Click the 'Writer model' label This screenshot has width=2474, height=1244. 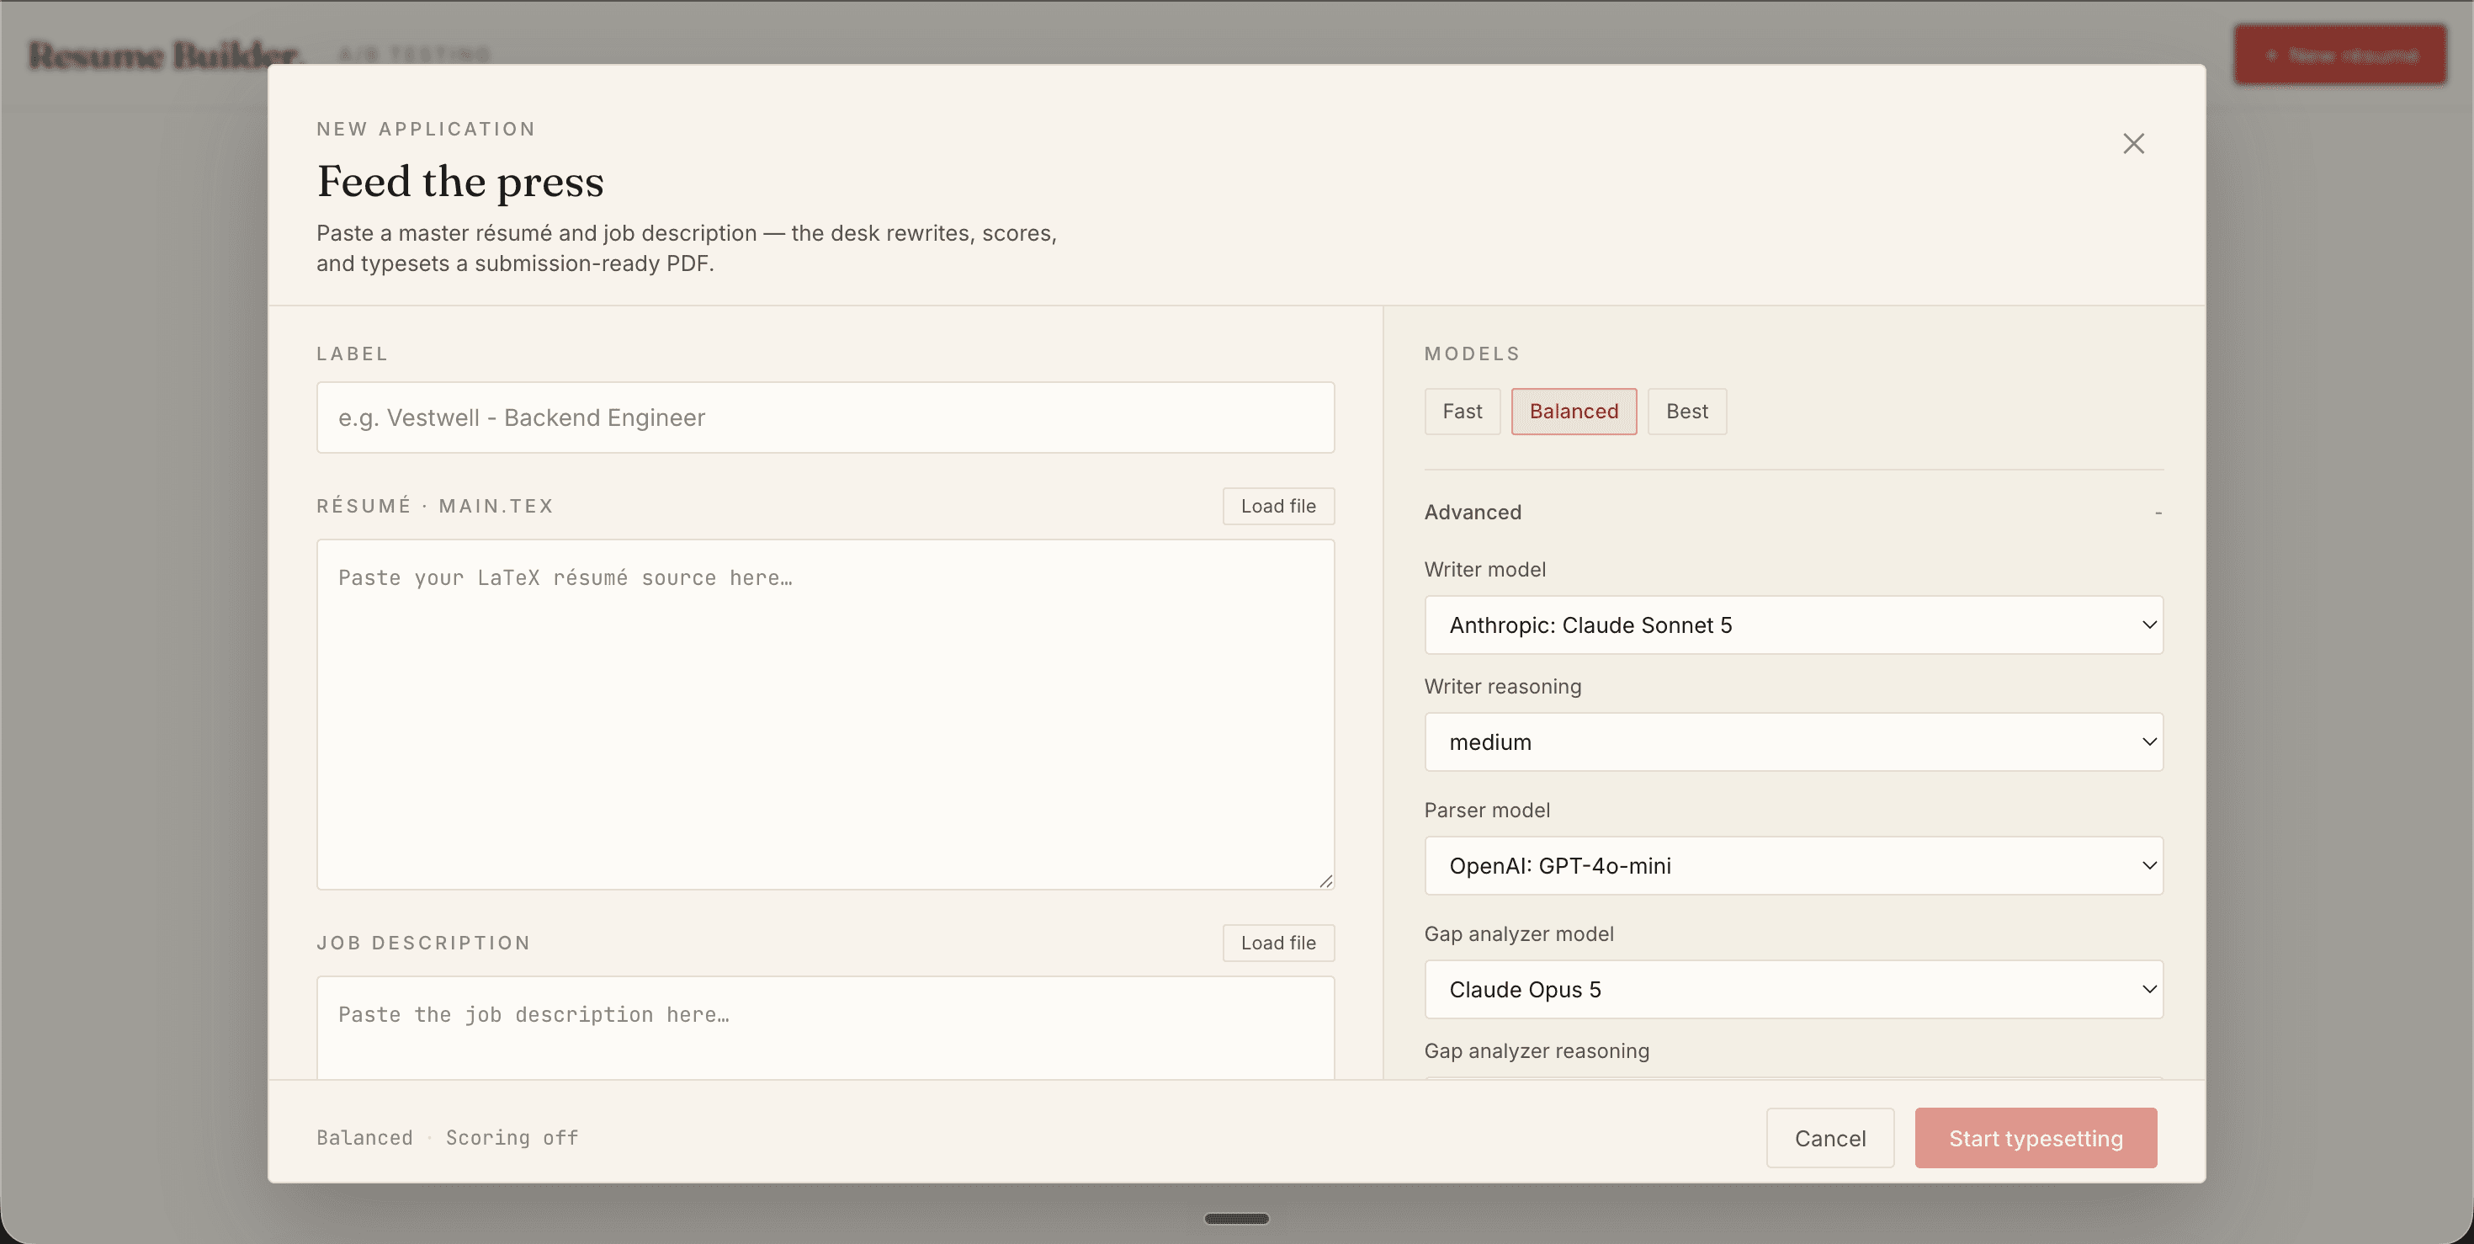(1484, 570)
